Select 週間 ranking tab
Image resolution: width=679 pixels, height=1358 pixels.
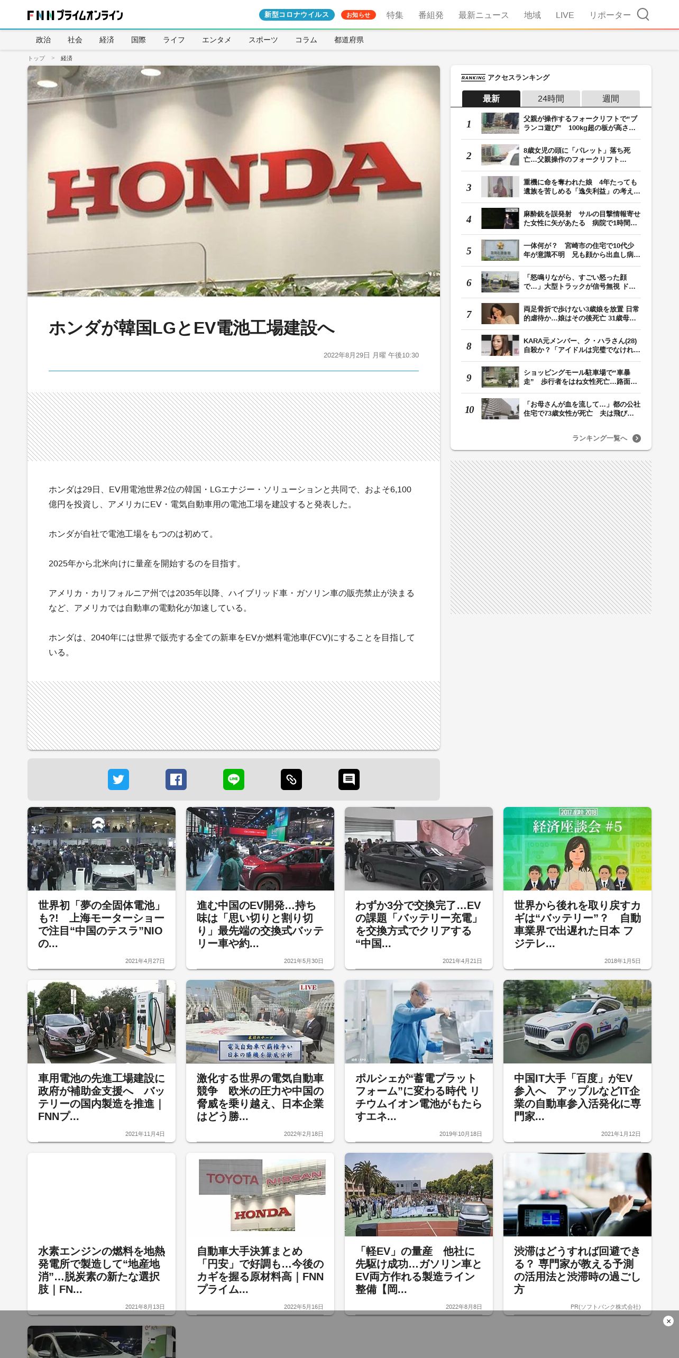[610, 98]
